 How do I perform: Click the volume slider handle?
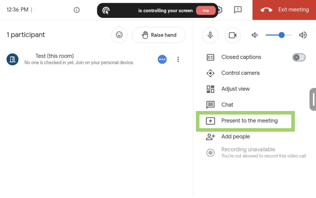click(281, 35)
